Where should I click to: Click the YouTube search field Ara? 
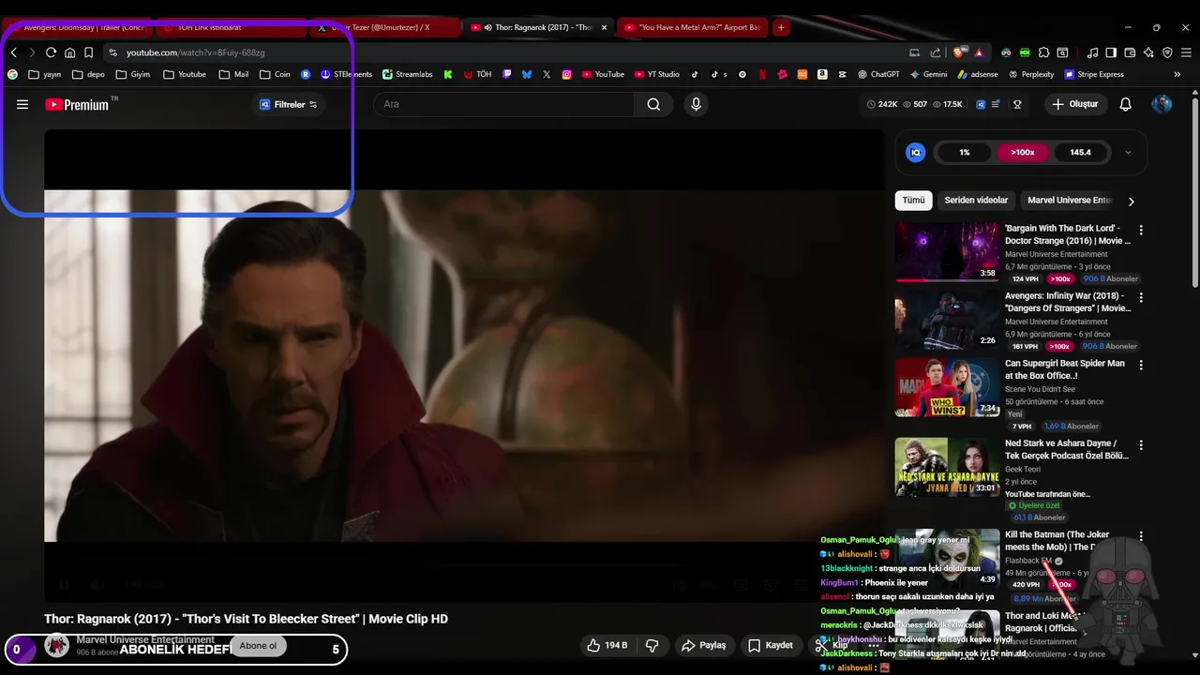[x=504, y=104]
